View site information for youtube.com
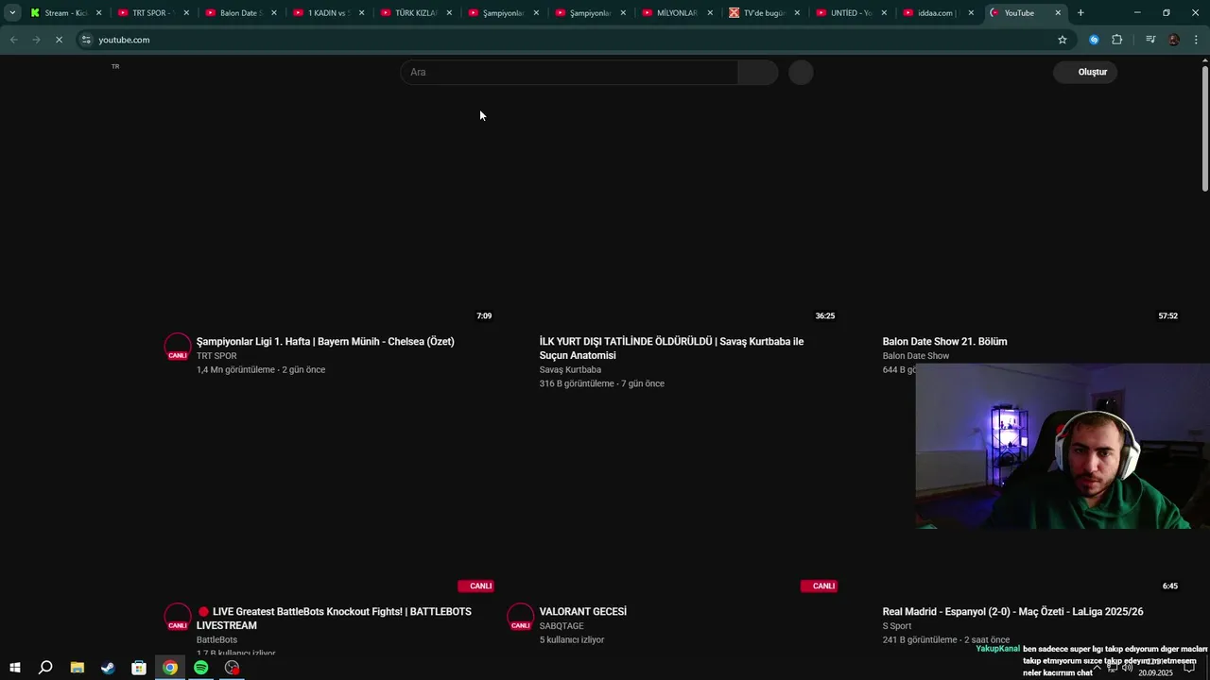Viewport: 1210px width, 680px height. (x=86, y=40)
